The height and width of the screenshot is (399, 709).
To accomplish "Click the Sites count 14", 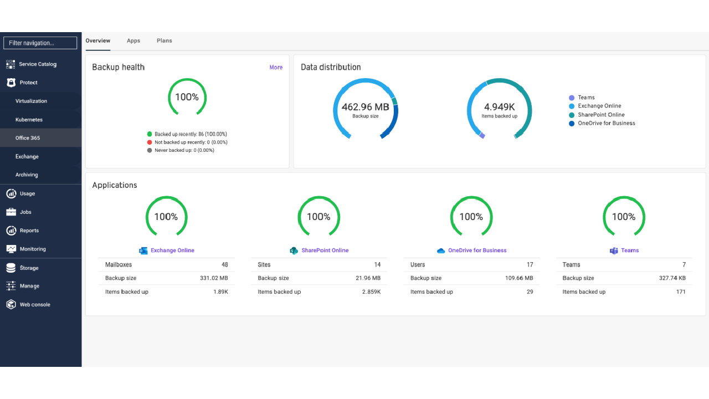I will (x=378, y=265).
